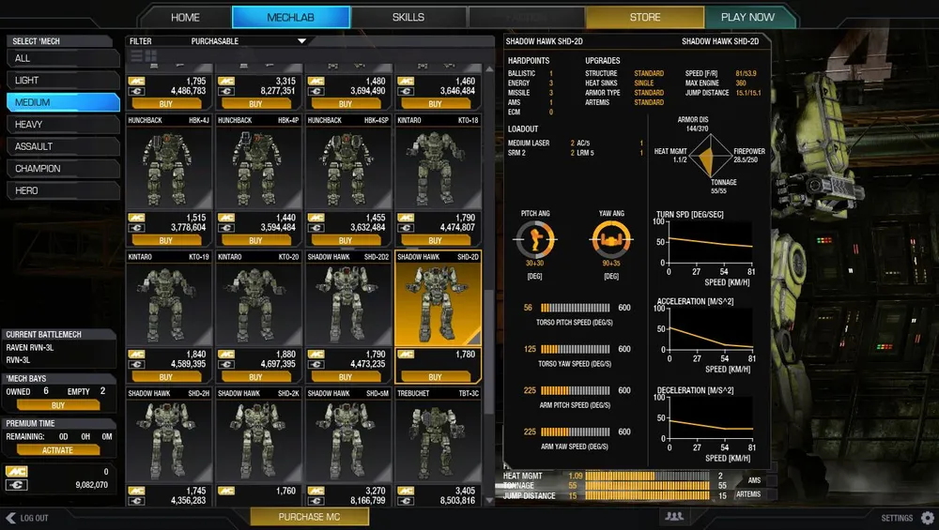Select the Shadow Hawk SHD-2K thumbnail
This screenshot has height=530, width=939.
[x=258, y=440]
